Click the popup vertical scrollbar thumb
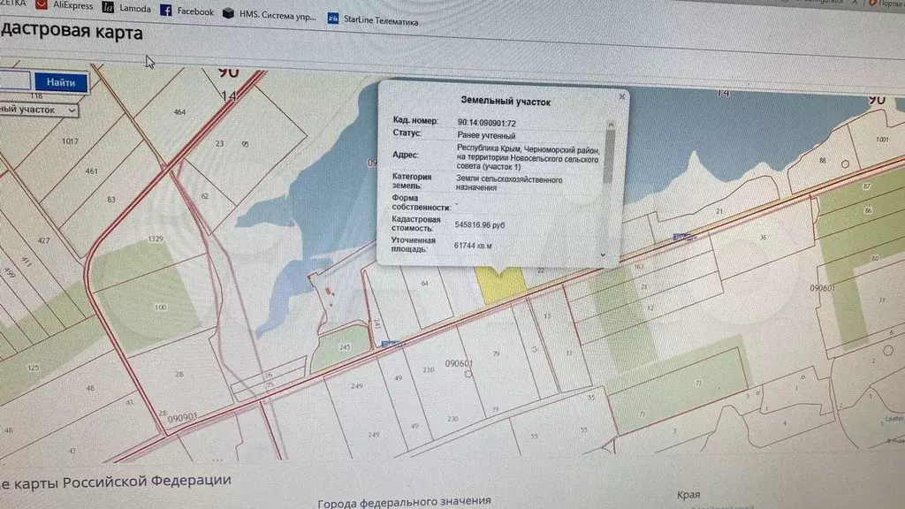The width and height of the screenshot is (905, 509). [x=607, y=156]
